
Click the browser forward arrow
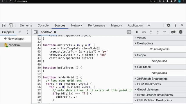[6, 1]
